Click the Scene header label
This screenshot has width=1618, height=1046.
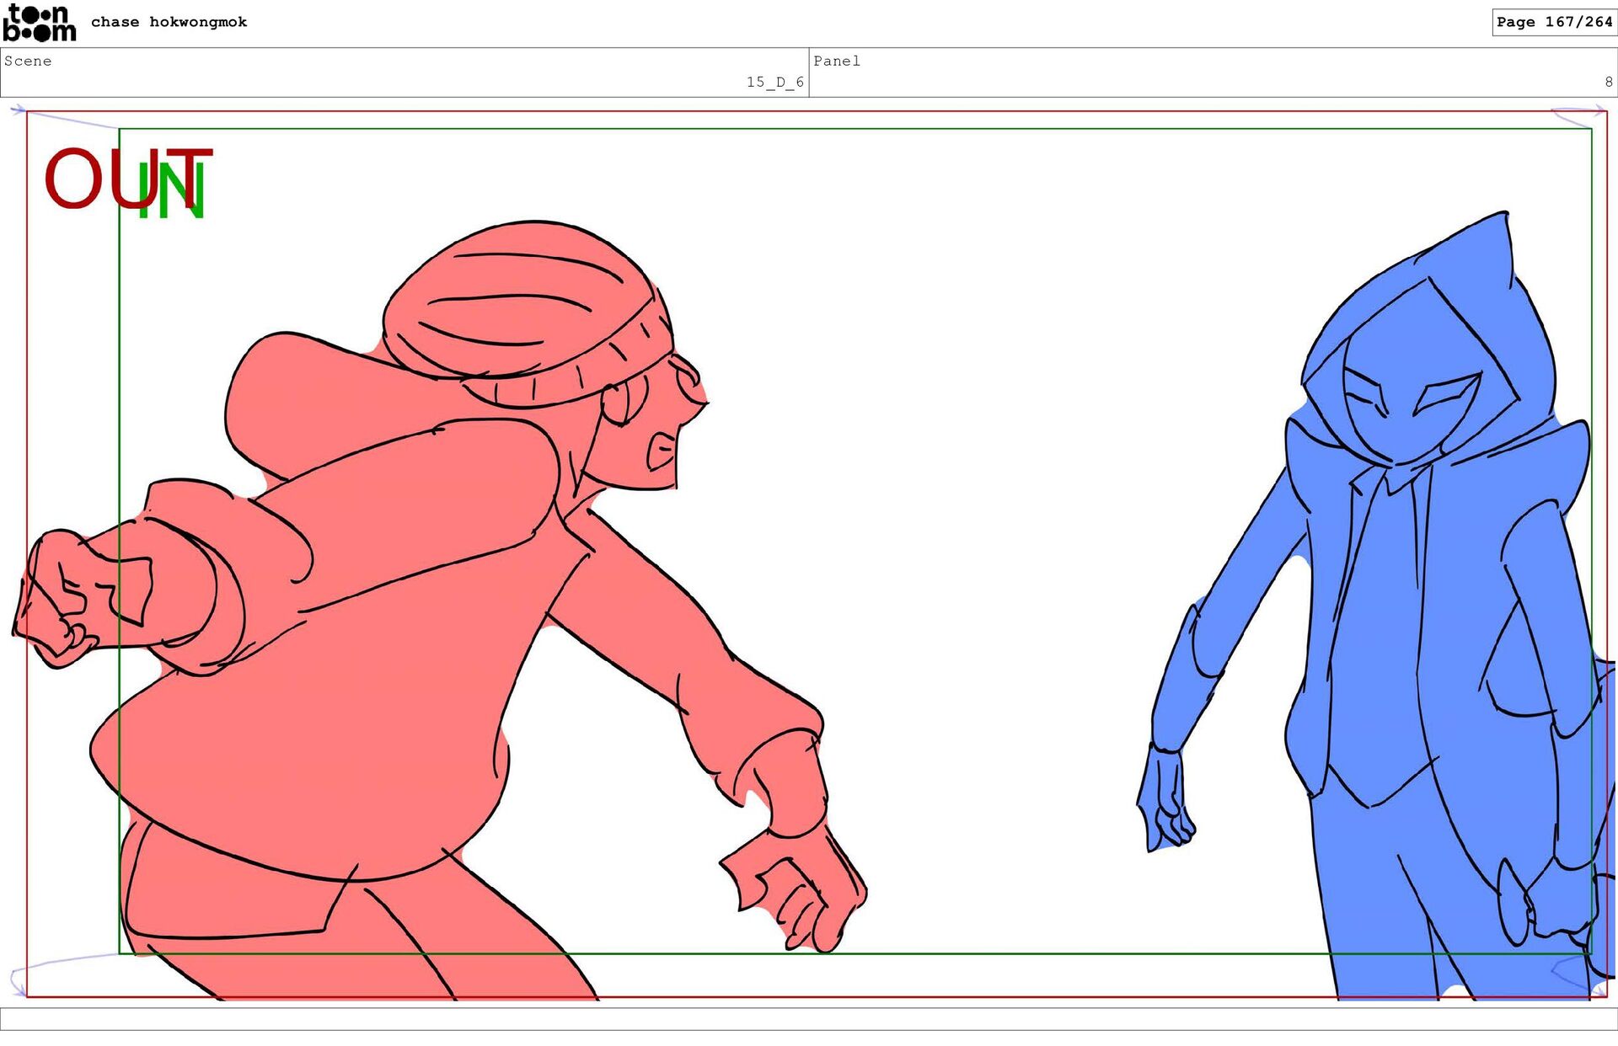[x=28, y=61]
